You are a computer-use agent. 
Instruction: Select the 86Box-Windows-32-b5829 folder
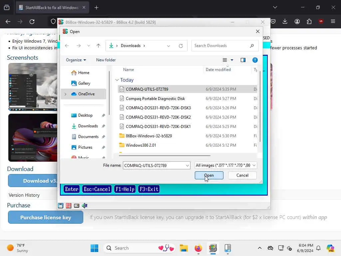tap(149, 136)
